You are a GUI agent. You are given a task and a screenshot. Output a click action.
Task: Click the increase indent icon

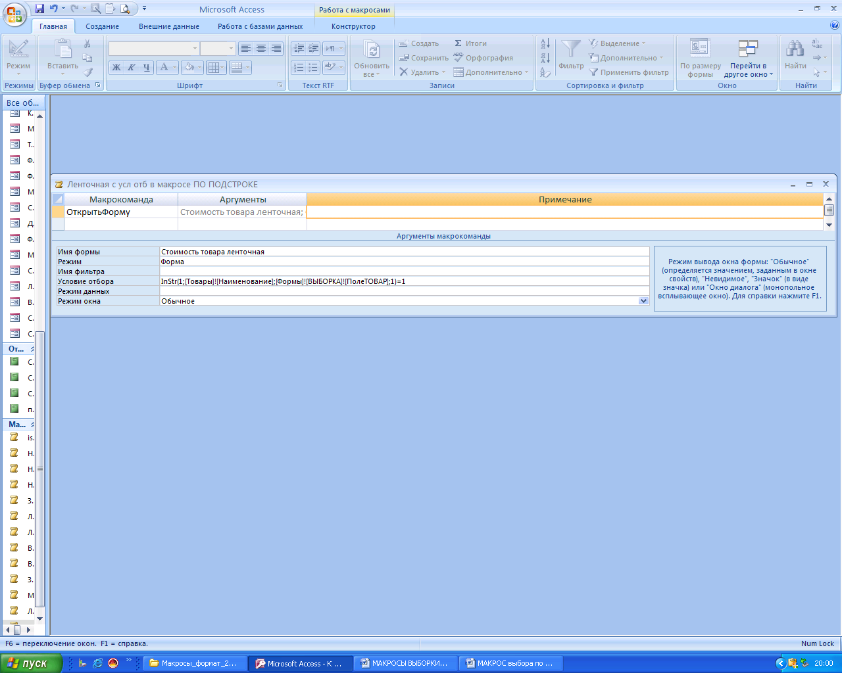[313, 49]
